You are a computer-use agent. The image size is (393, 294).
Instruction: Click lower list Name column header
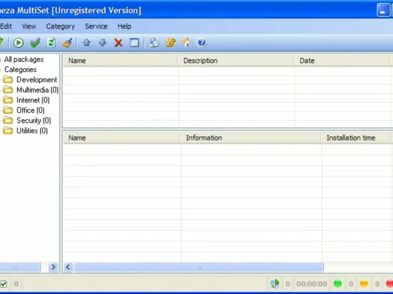tap(121, 138)
